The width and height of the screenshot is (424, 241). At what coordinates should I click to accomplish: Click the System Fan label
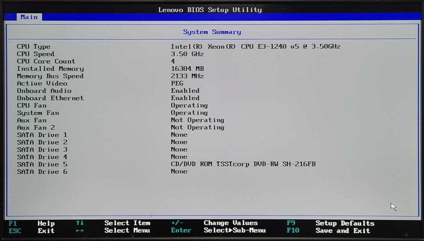coord(38,113)
